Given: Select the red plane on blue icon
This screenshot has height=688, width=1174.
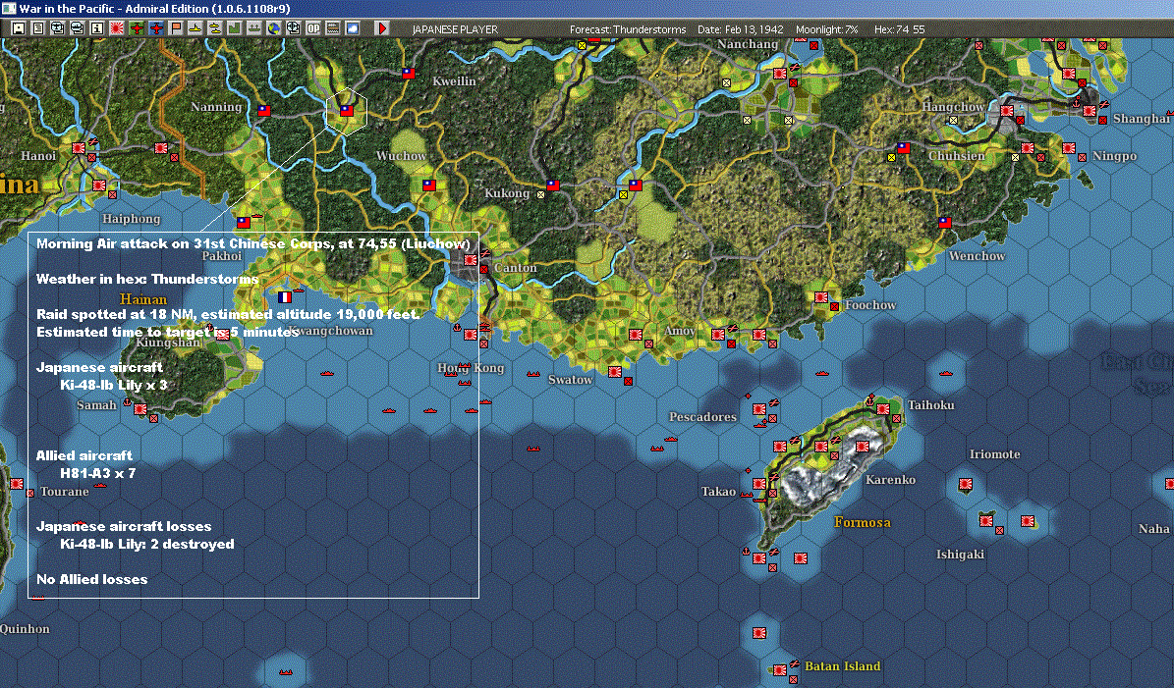Looking at the screenshot, I should pos(156,28).
